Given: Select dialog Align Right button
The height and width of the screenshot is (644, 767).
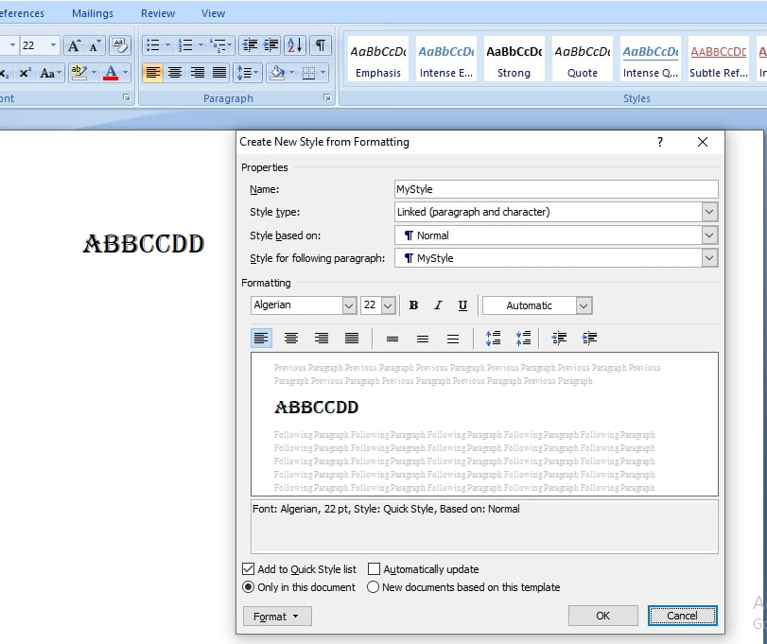Looking at the screenshot, I should point(322,339).
